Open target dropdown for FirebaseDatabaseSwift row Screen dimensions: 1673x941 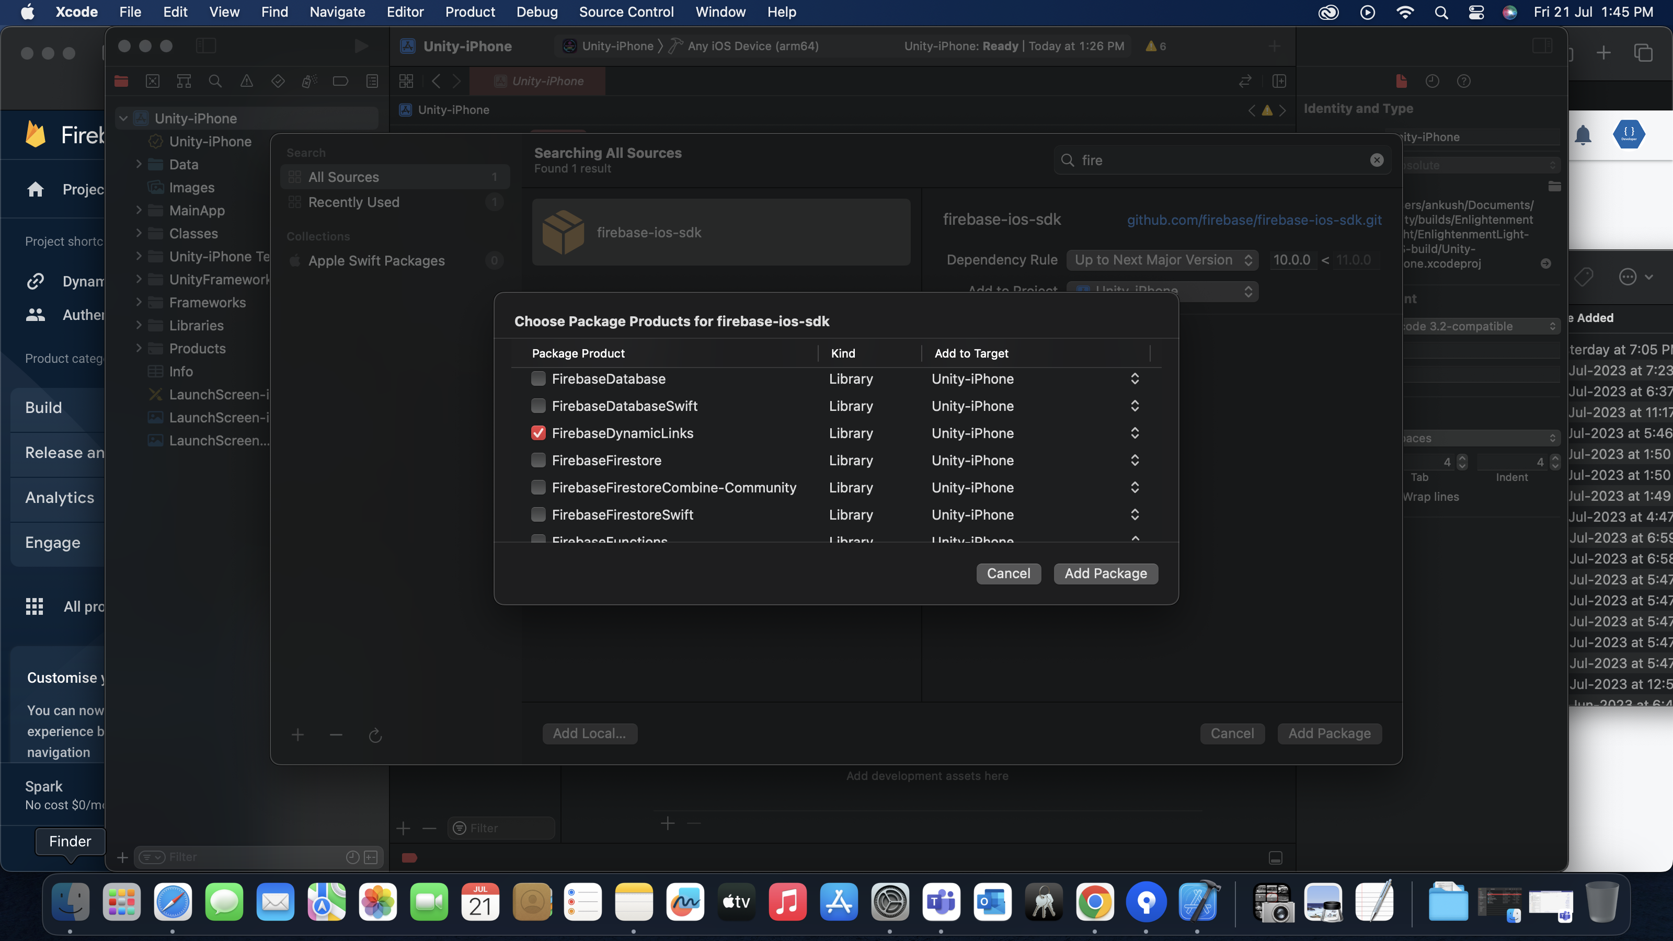[x=1134, y=406]
